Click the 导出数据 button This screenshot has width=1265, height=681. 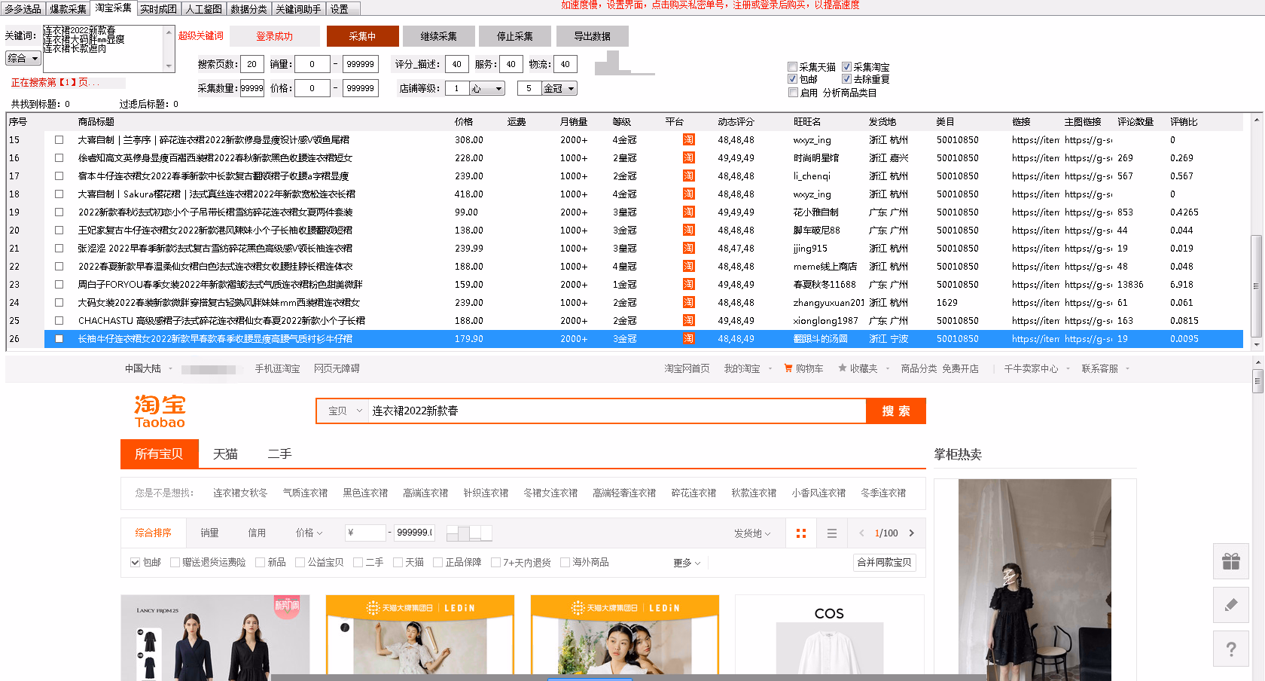click(592, 36)
